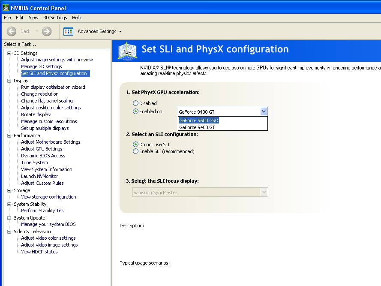The width and height of the screenshot is (381, 286).
Task: Collapse the Video & Television tree node
Action: [x=9, y=232]
